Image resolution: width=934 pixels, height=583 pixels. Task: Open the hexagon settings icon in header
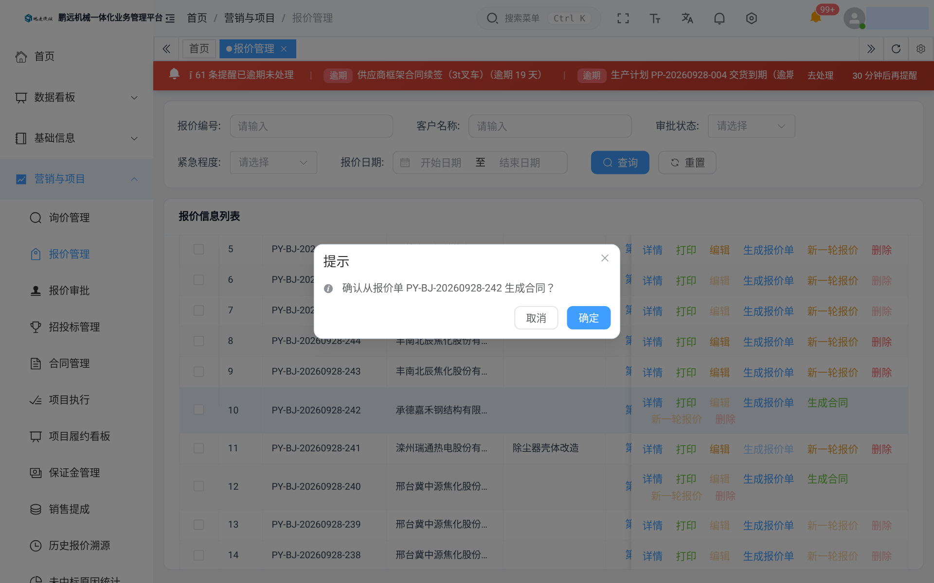click(x=751, y=18)
